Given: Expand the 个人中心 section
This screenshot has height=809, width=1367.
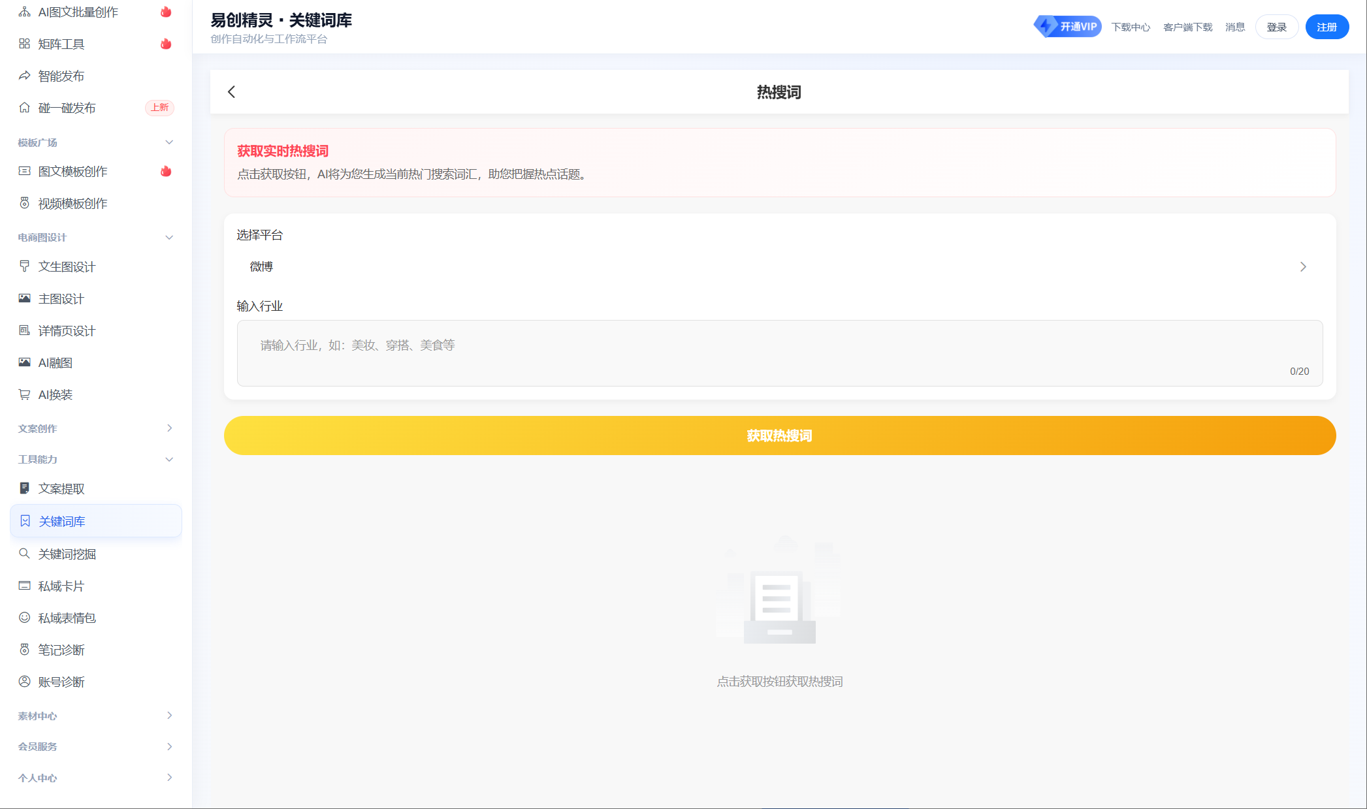Looking at the screenshot, I should coord(169,778).
